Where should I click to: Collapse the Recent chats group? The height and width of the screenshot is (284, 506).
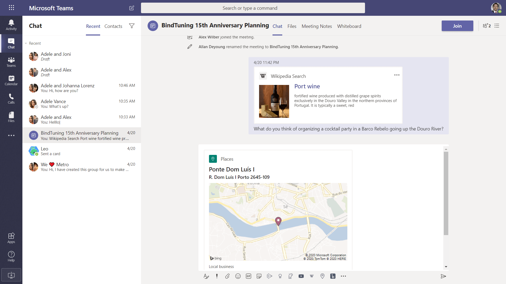click(x=26, y=43)
